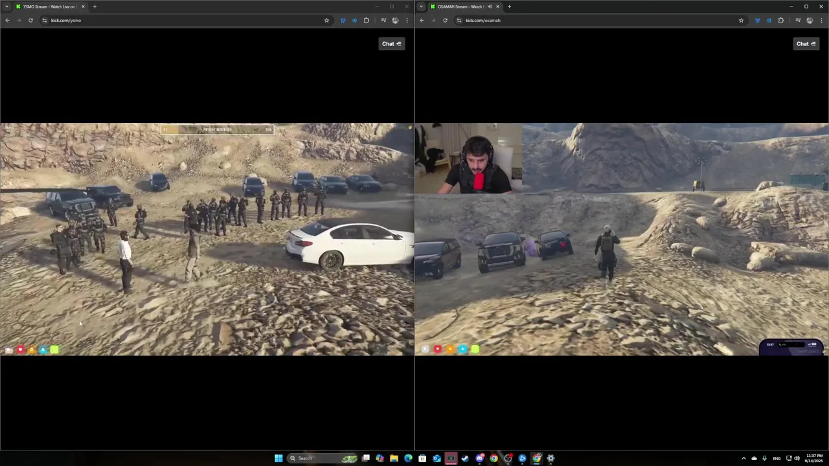Go back in the OSAMAH window
The height and width of the screenshot is (466, 829).
pos(422,20)
